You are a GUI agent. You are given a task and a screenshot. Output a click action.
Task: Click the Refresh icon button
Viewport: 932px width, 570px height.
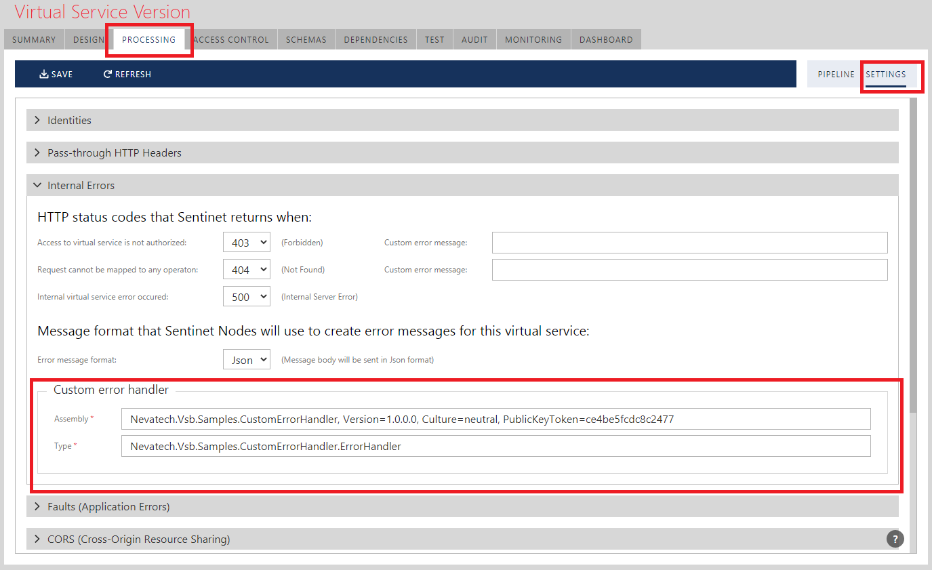click(x=127, y=74)
